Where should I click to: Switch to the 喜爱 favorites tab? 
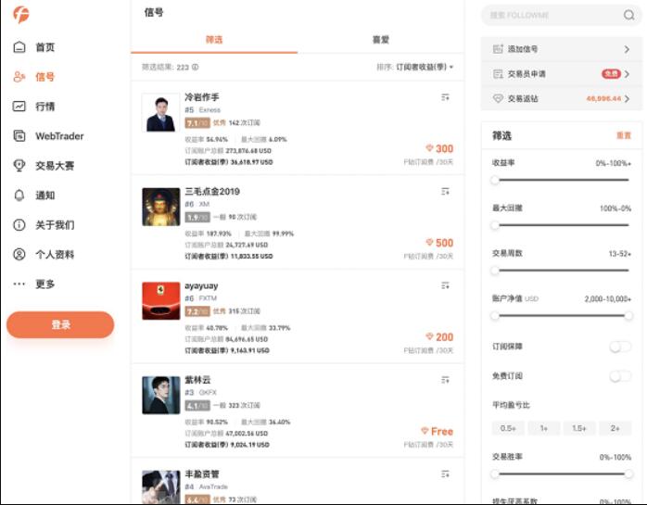381,40
